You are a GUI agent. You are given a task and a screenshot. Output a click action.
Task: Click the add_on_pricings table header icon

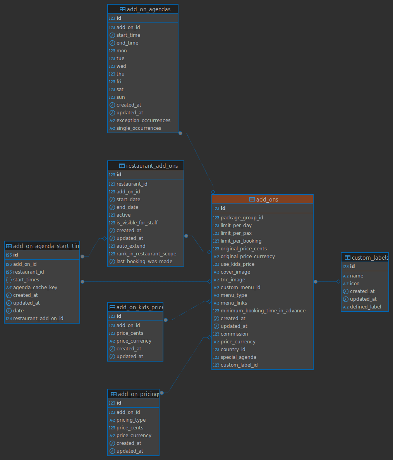click(113, 394)
